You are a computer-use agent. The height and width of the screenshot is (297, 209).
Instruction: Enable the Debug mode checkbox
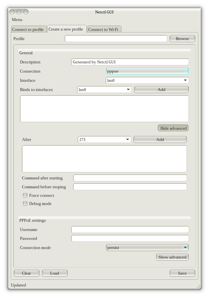point(25,204)
